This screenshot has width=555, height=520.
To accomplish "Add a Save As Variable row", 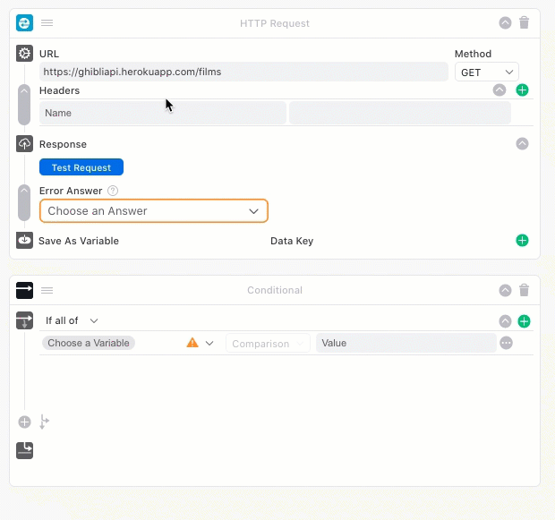I will coord(523,241).
